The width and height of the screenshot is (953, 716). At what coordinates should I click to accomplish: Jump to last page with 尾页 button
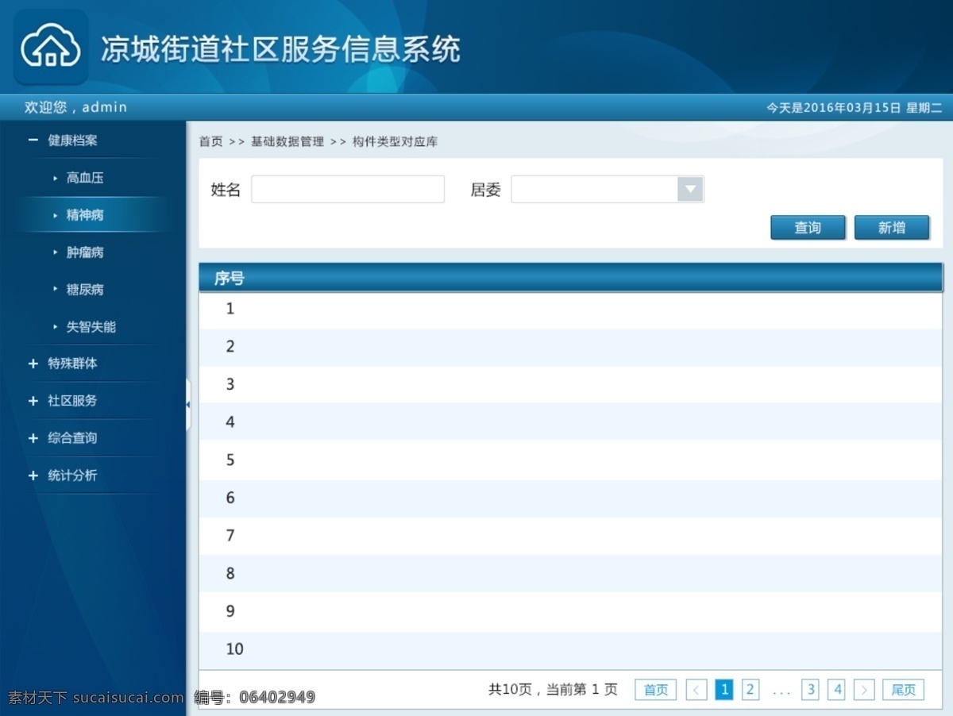click(x=904, y=690)
